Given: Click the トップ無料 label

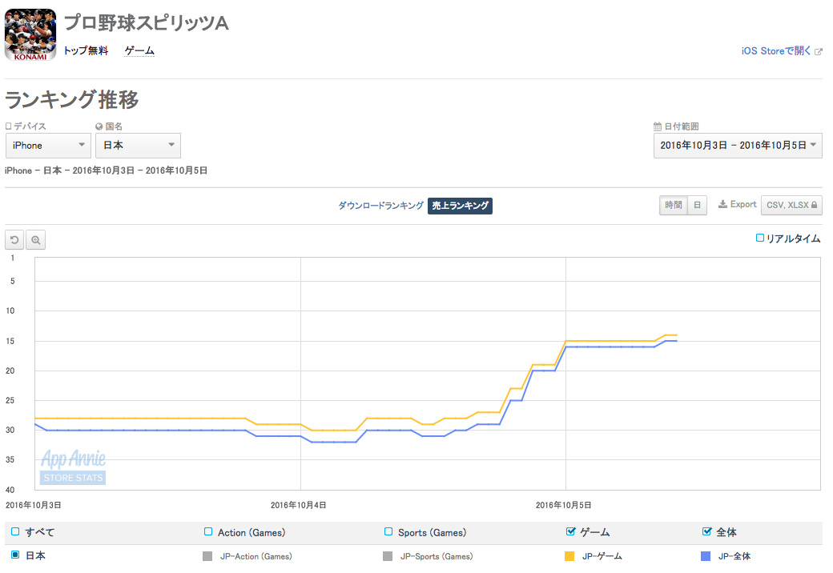Looking at the screenshot, I should (x=86, y=50).
